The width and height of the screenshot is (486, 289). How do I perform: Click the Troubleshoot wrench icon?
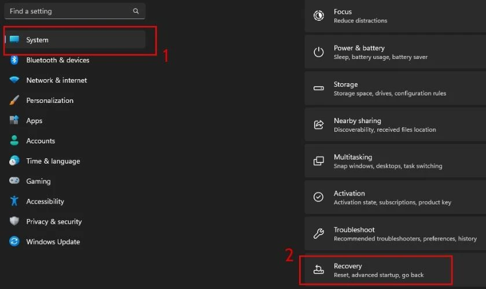pyautogui.click(x=318, y=234)
